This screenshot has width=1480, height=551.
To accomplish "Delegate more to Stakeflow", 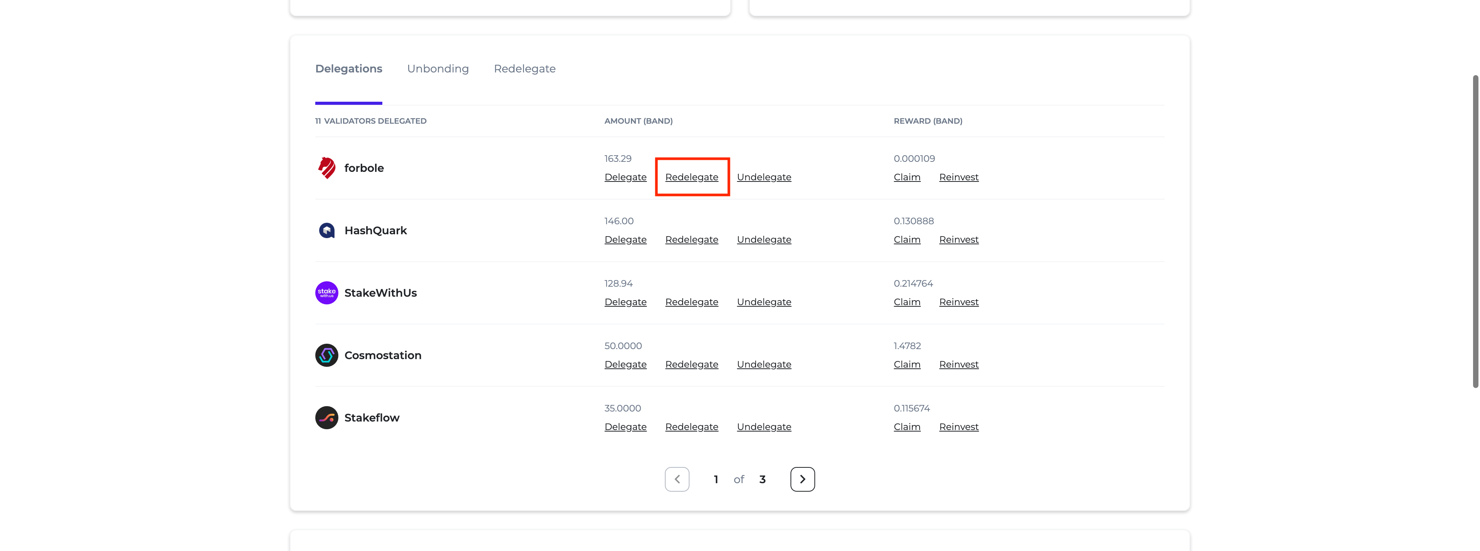I will (626, 427).
